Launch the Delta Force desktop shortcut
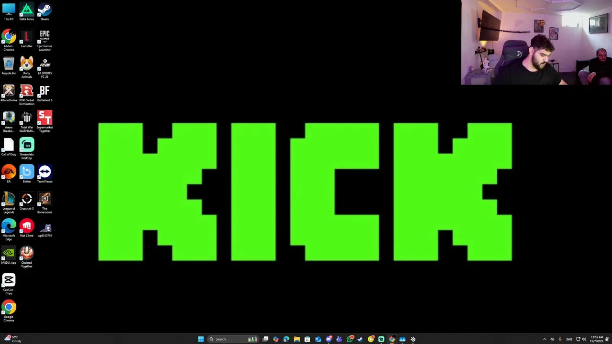This screenshot has height=344, width=612. (x=27, y=12)
